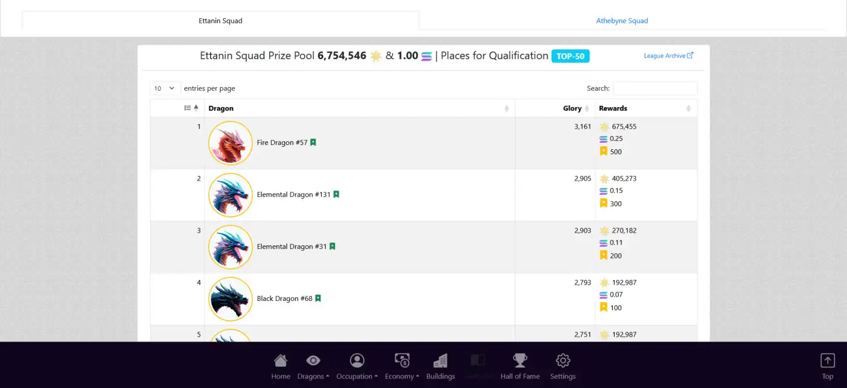847x388 pixels.
Task: Open Hall of Fame trophy icon
Action: pyautogui.click(x=520, y=361)
